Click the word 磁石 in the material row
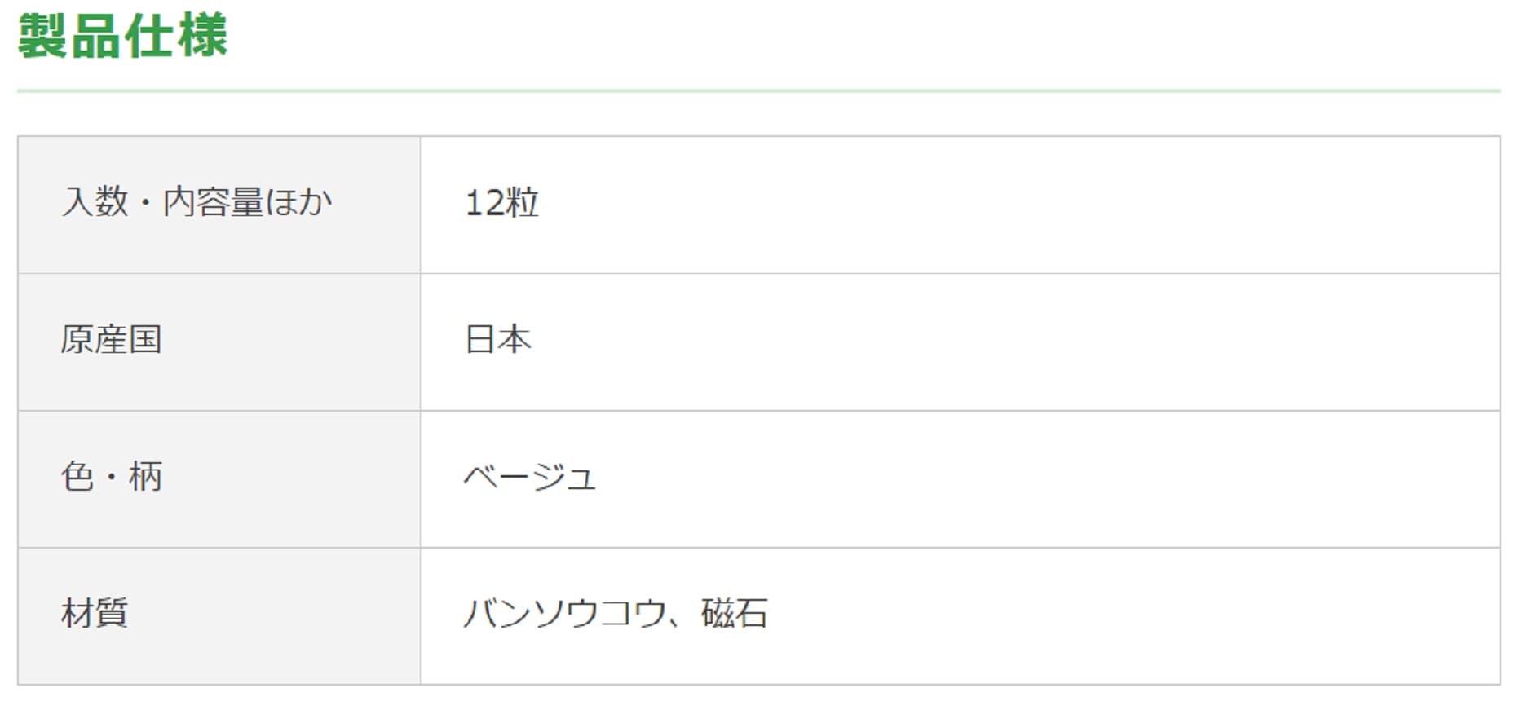 734,614
